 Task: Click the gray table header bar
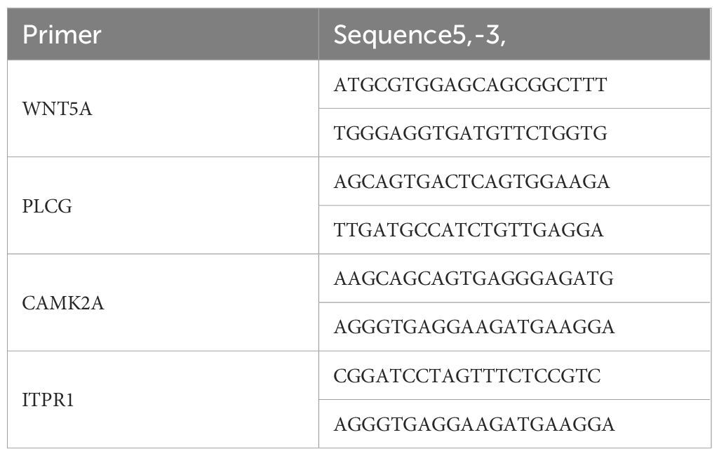[x=359, y=34]
